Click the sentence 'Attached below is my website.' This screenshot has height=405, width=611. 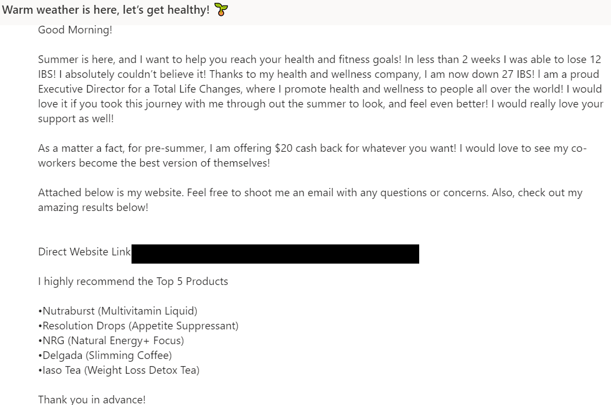coord(111,193)
